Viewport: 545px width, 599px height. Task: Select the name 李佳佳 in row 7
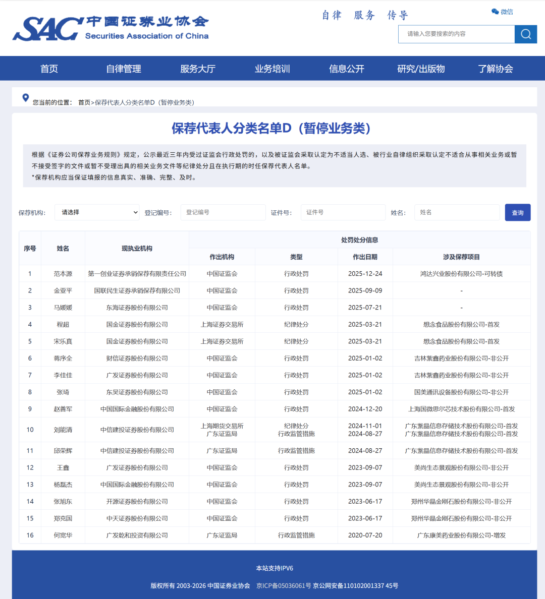coord(63,375)
